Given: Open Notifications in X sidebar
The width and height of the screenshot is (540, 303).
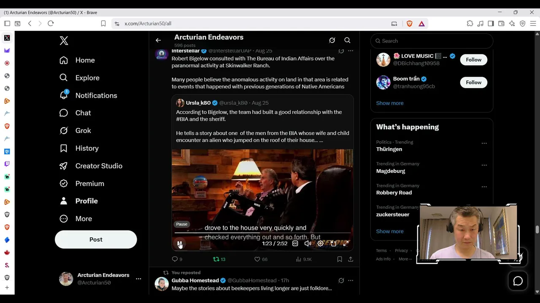Looking at the screenshot, I should (x=89, y=96).
